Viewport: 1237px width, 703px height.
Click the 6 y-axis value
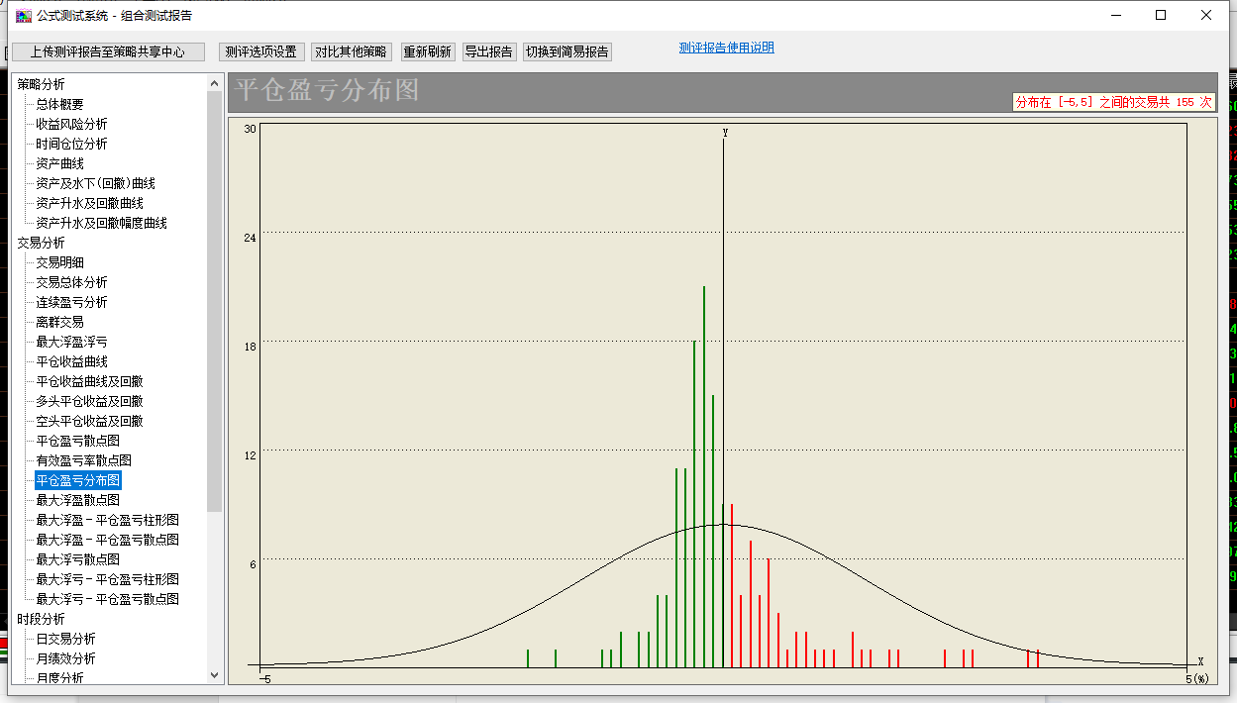[x=253, y=564]
